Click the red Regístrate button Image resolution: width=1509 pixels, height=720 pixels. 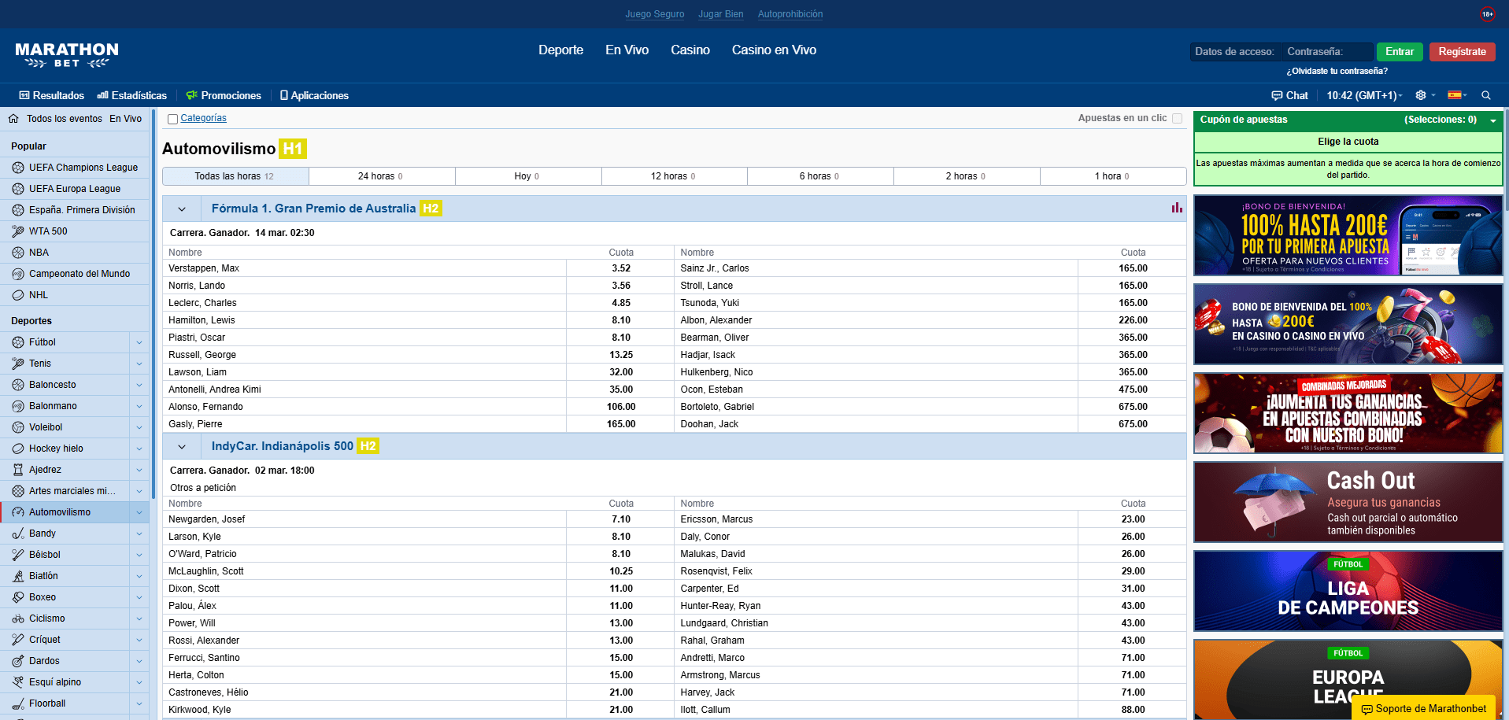1462,51
